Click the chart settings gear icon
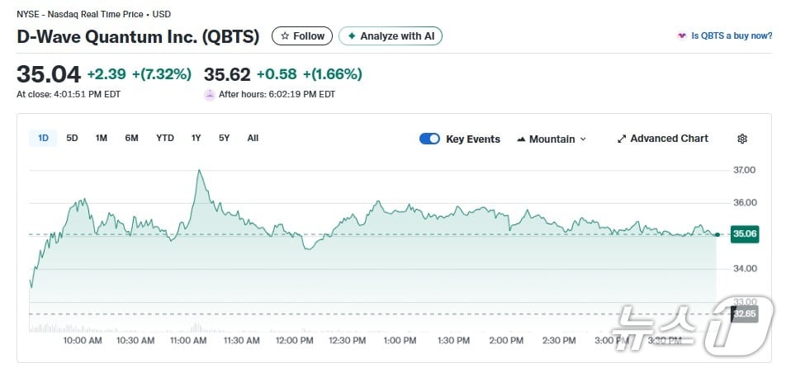 tap(741, 139)
